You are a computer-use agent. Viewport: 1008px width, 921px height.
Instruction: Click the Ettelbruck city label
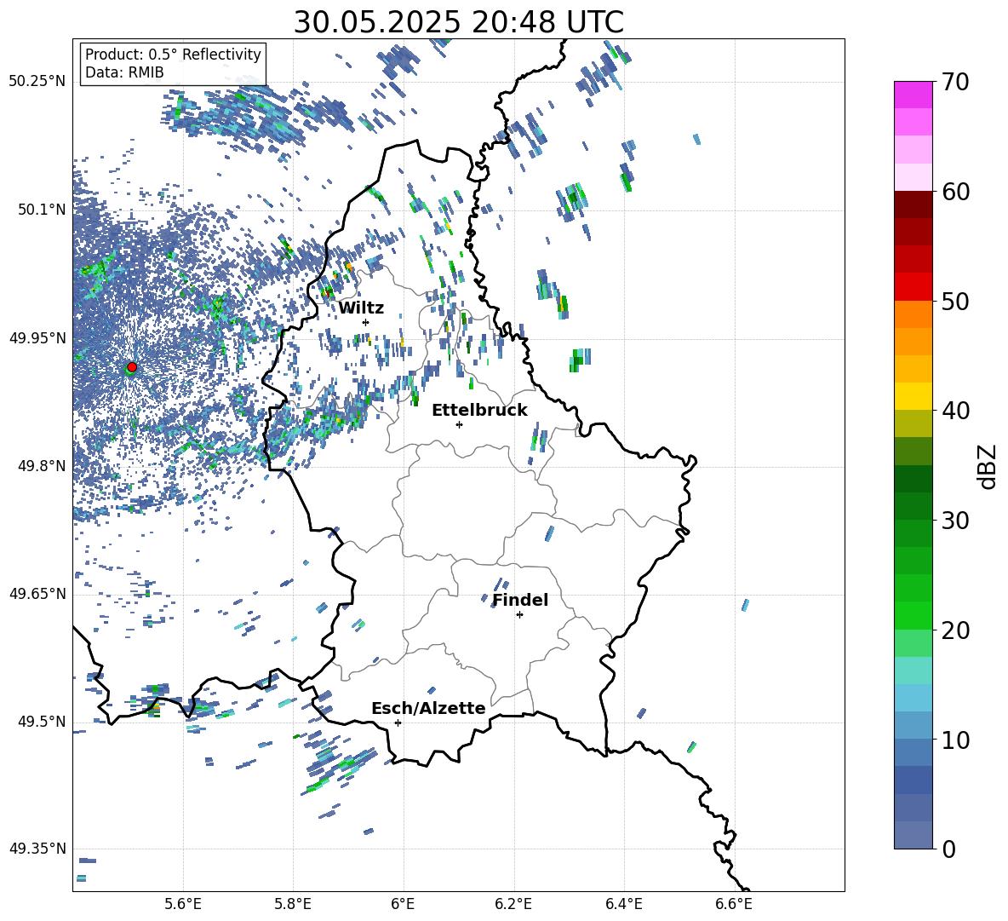click(x=479, y=411)
